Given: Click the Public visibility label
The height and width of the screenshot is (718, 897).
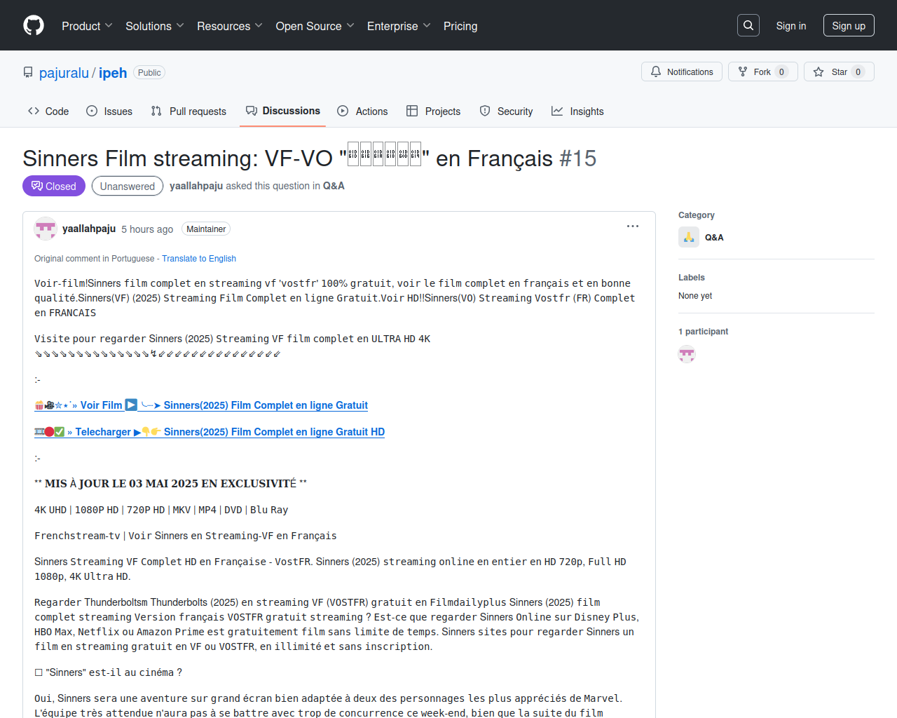Looking at the screenshot, I should pos(149,73).
